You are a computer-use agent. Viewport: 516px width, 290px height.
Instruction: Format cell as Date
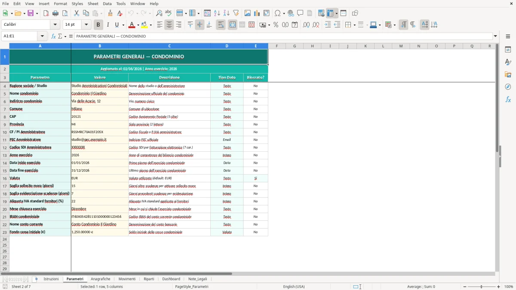[295, 25]
